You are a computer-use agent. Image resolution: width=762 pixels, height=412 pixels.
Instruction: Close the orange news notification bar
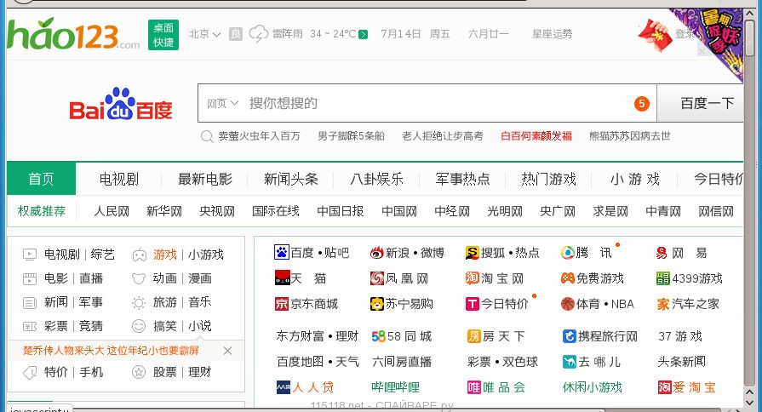(x=227, y=351)
